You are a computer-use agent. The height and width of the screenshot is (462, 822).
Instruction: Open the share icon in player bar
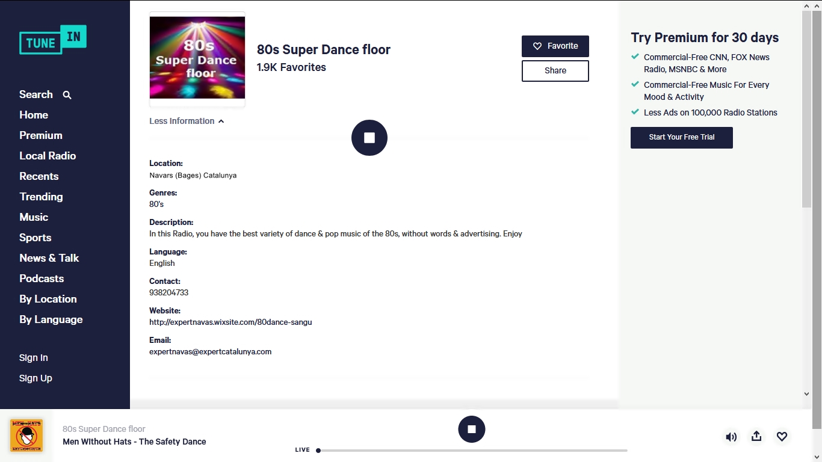coord(756,436)
